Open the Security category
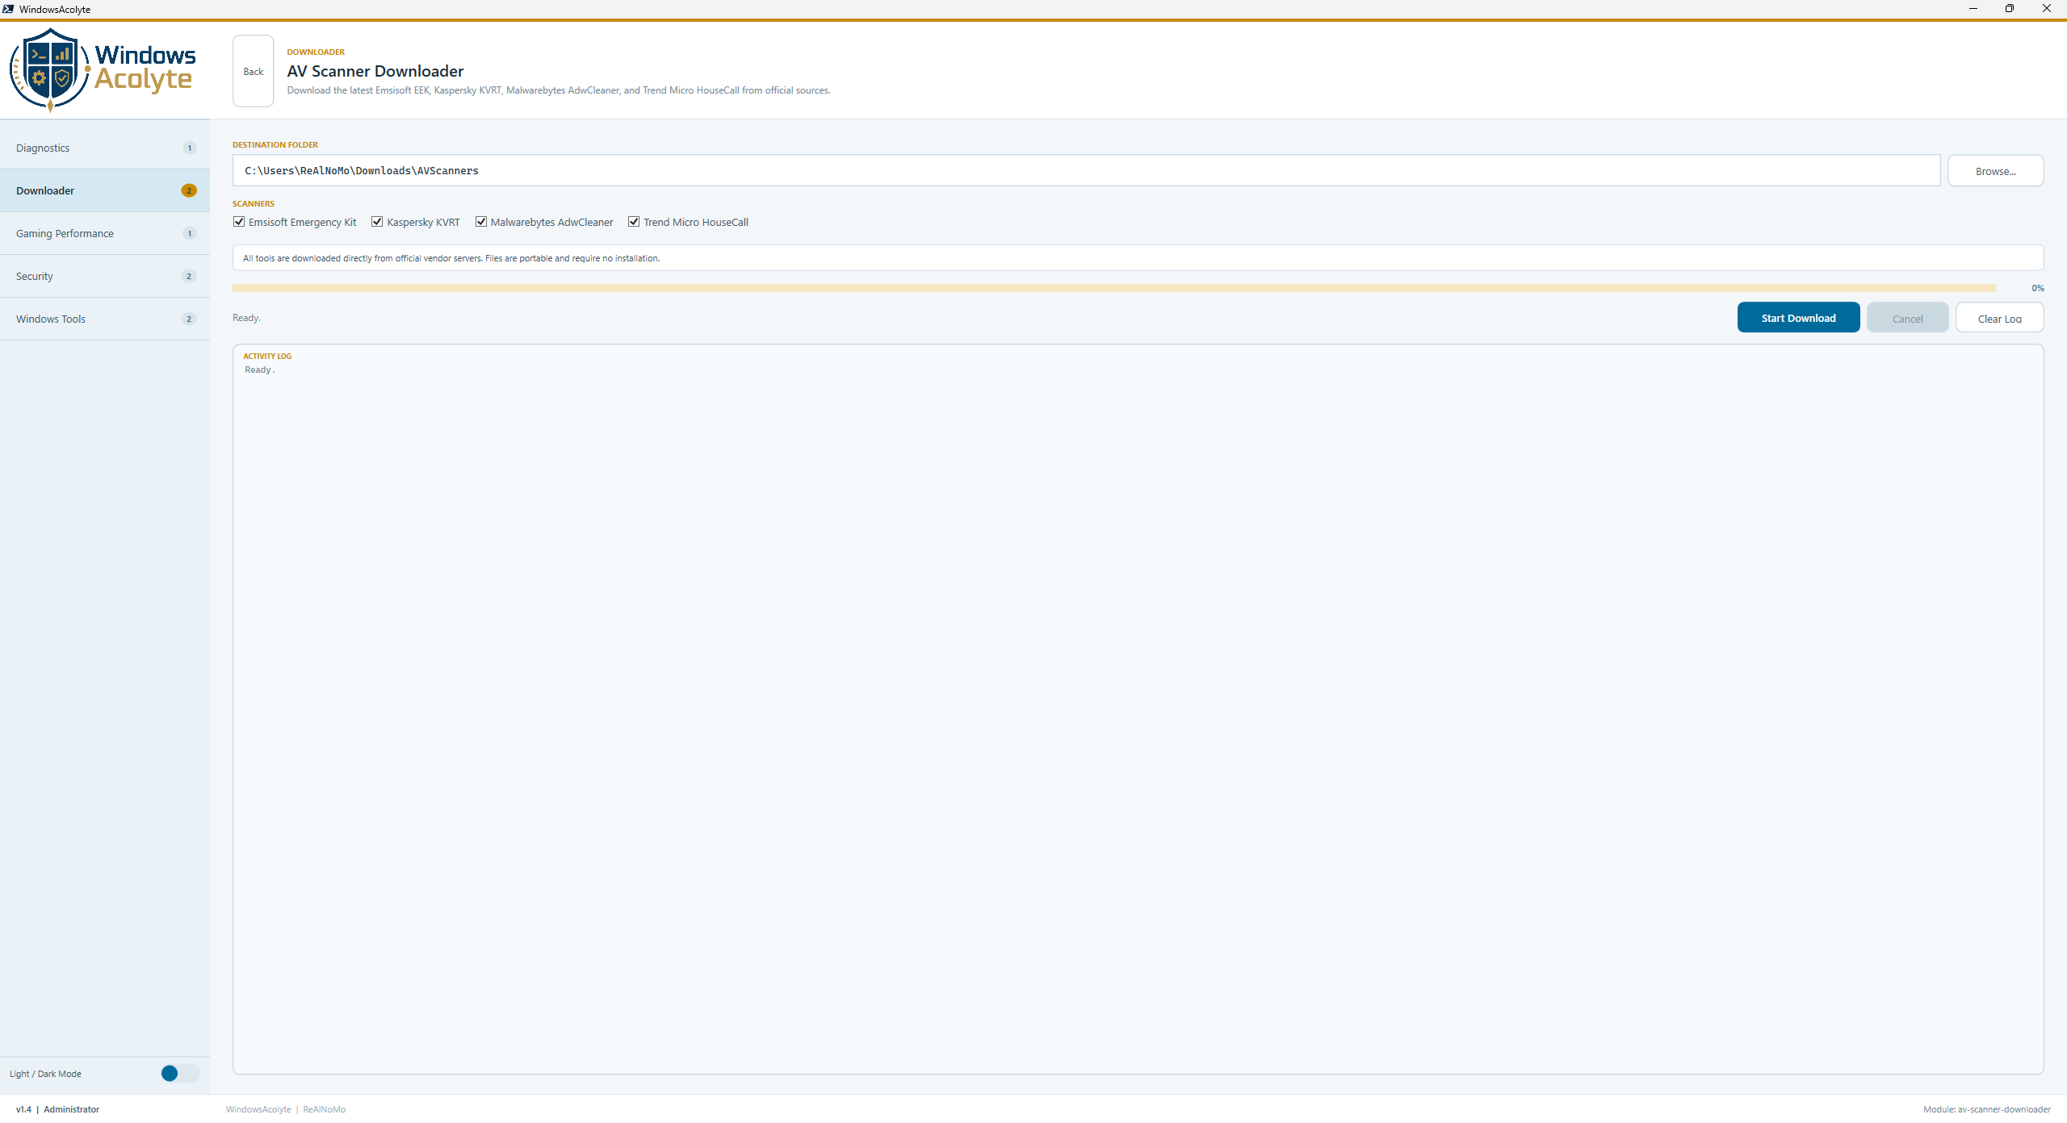This screenshot has height=1123, width=2067. tap(105, 276)
